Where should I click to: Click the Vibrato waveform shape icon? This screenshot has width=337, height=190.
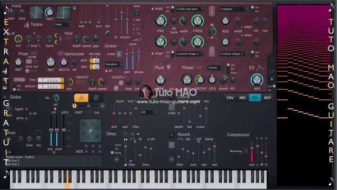coord(81,82)
